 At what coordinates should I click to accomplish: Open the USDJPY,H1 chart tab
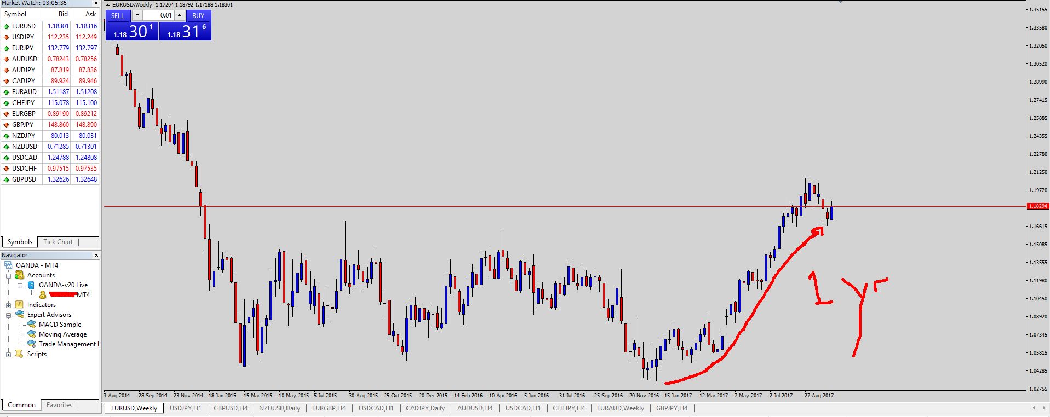[185, 408]
